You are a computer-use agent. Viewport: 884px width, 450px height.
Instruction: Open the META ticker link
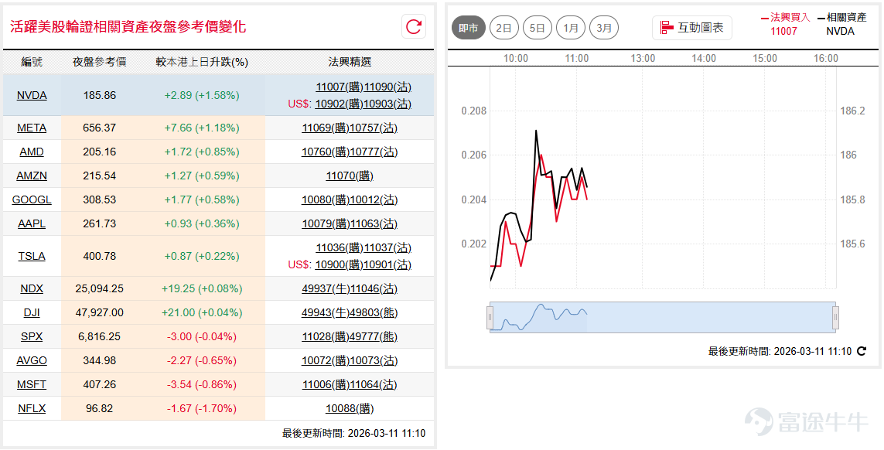pos(32,128)
